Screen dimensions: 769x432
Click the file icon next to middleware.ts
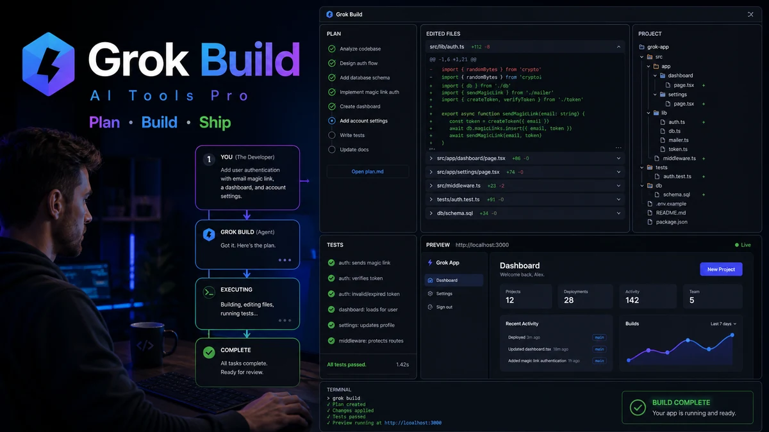click(657, 158)
